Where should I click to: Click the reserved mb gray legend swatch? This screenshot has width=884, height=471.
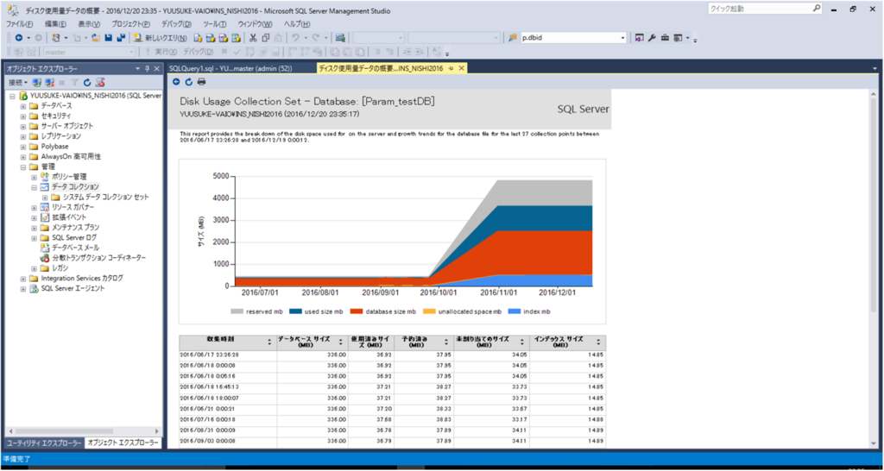pos(237,311)
